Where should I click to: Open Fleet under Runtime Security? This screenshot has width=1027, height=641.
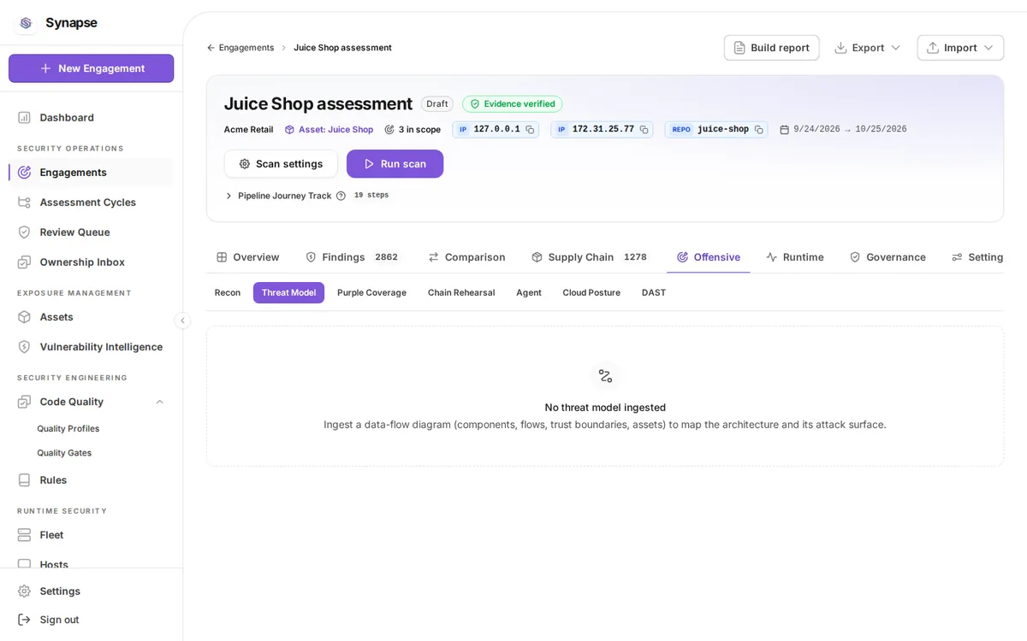pyautogui.click(x=91, y=534)
